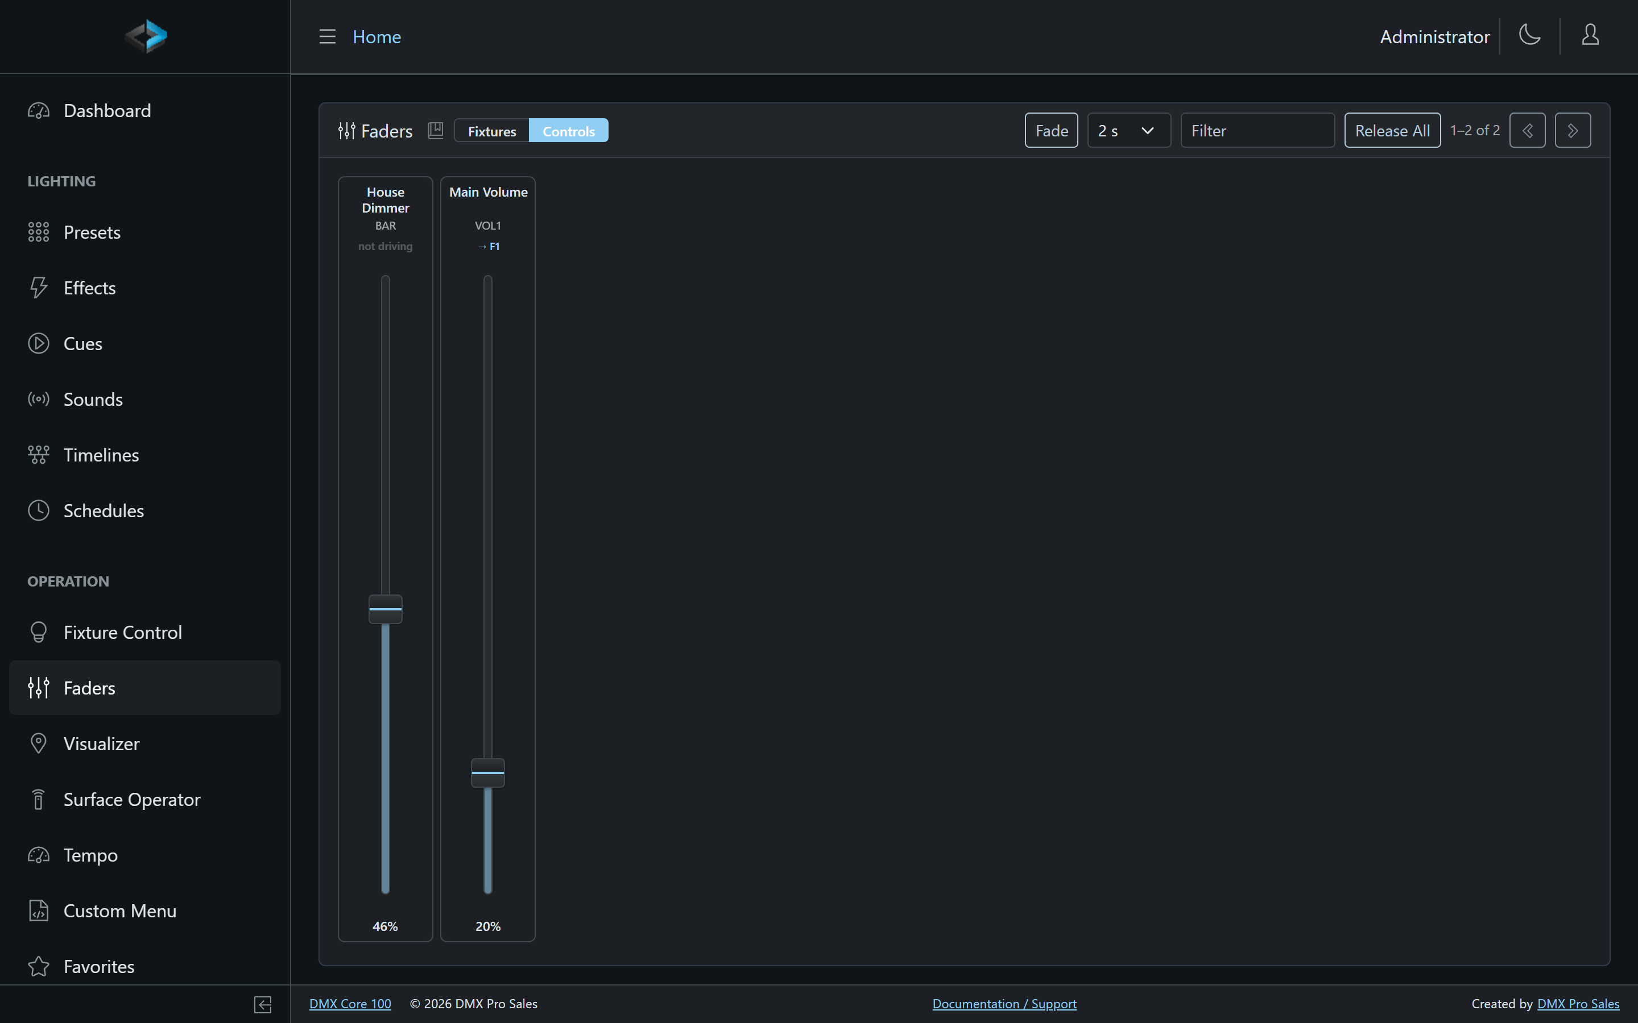Open the Presets menu item
The width and height of the screenshot is (1638, 1023).
pyautogui.click(x=145, y=232)
